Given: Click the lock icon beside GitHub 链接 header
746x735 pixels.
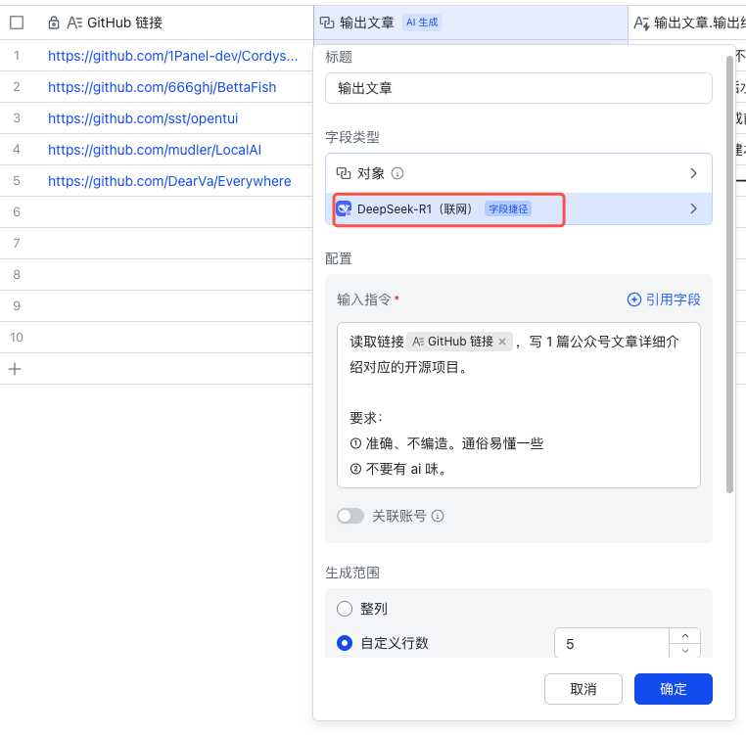Looking at the screenshot, I should [x=54, y=23].
